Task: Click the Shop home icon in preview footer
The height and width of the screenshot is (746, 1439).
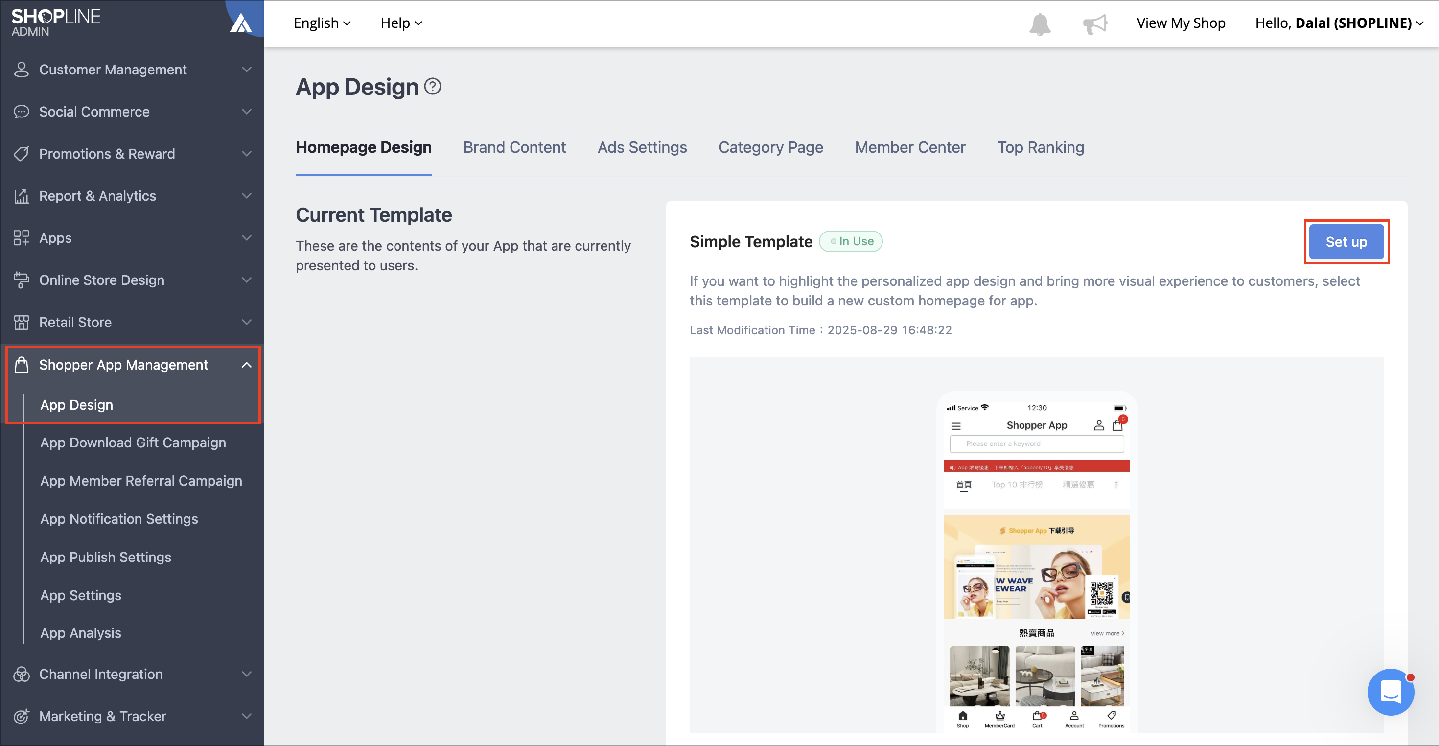Action: tap(962, 716)
